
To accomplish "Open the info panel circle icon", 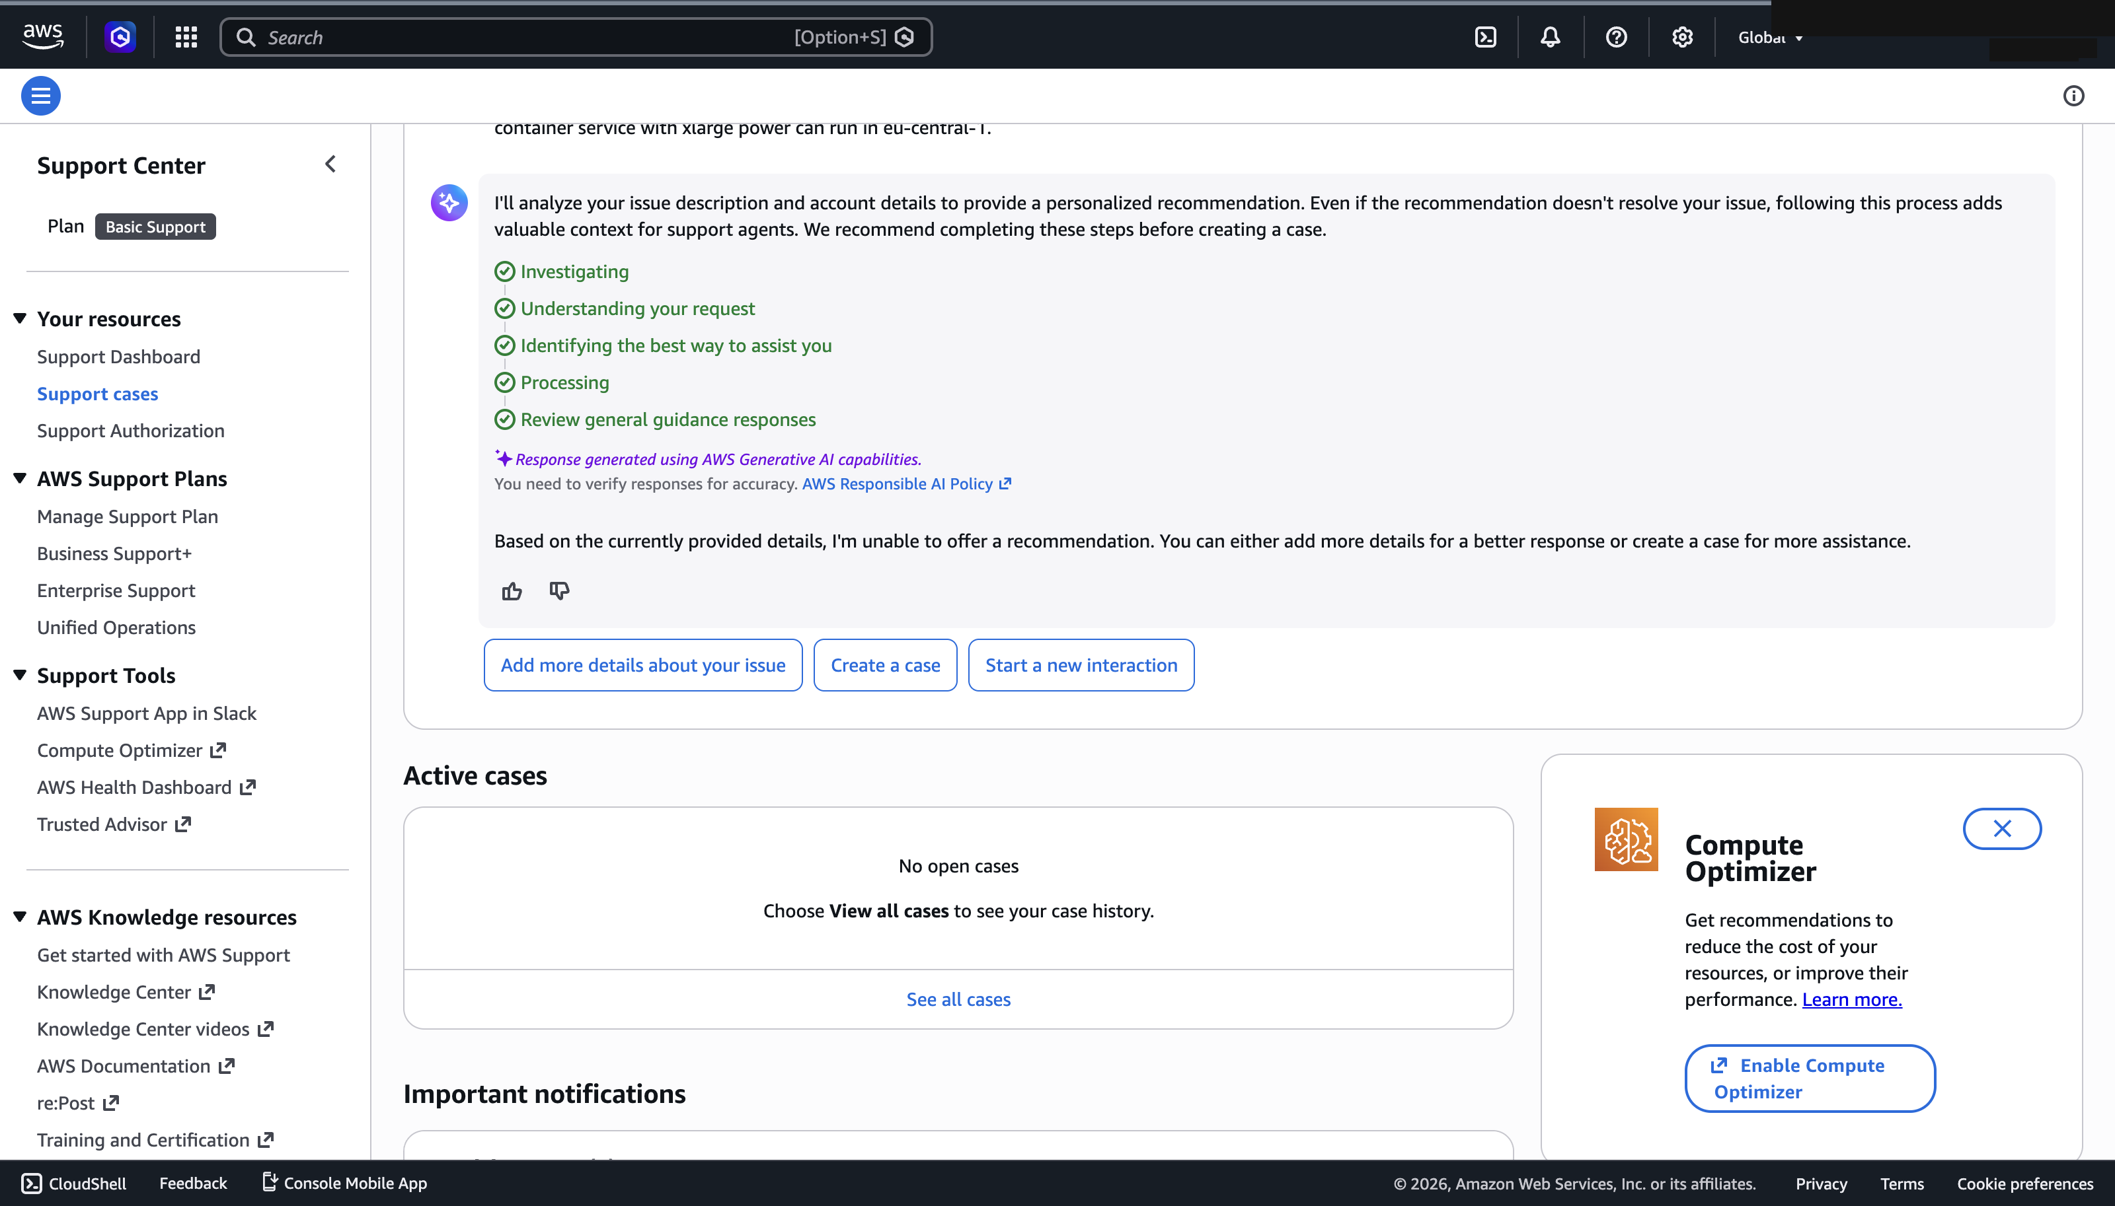I will click(2073, 95).
